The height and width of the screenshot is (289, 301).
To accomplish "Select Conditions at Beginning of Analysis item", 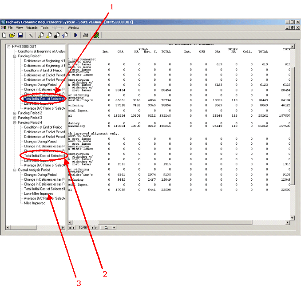I will [x=42, y=51].
